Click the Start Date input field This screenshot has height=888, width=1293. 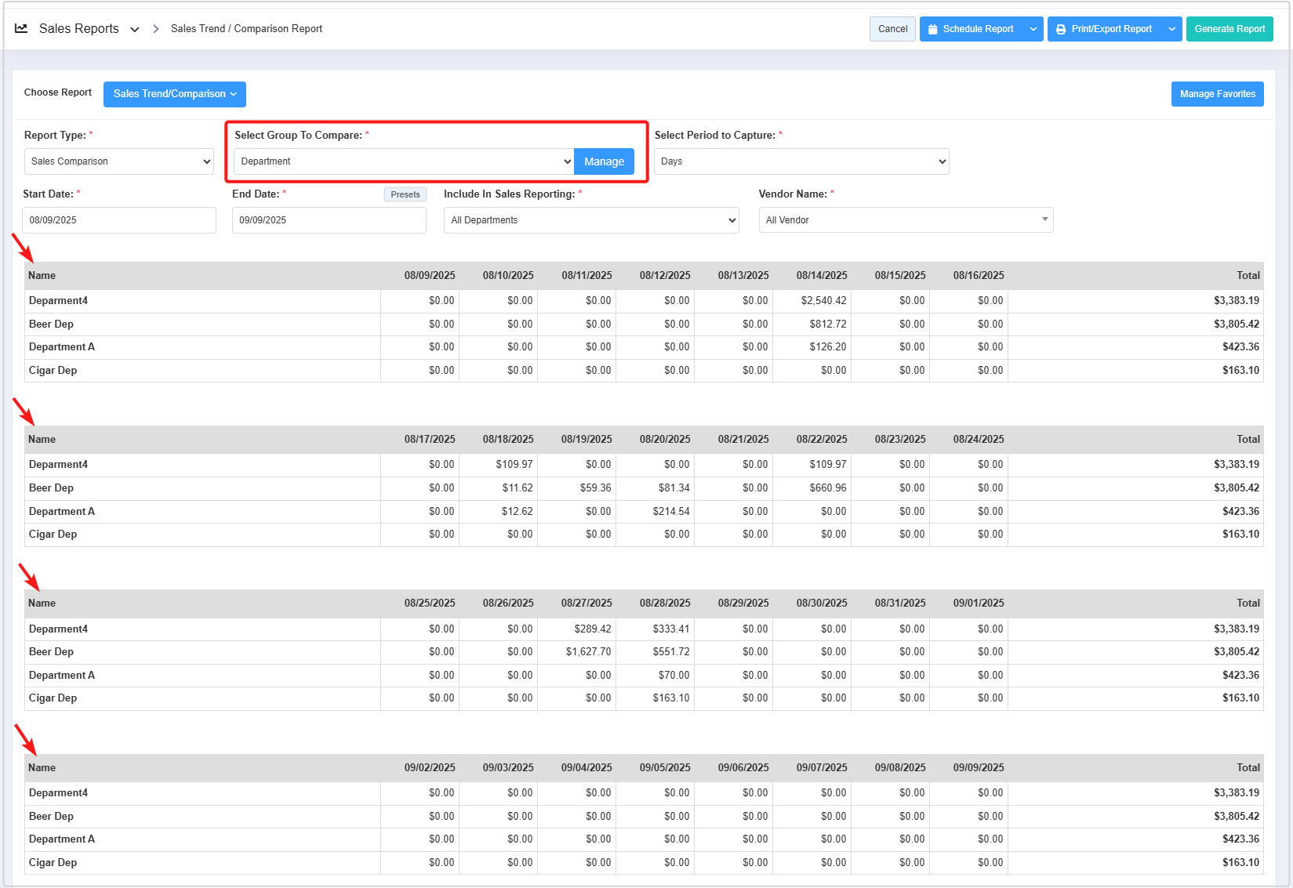119,220
